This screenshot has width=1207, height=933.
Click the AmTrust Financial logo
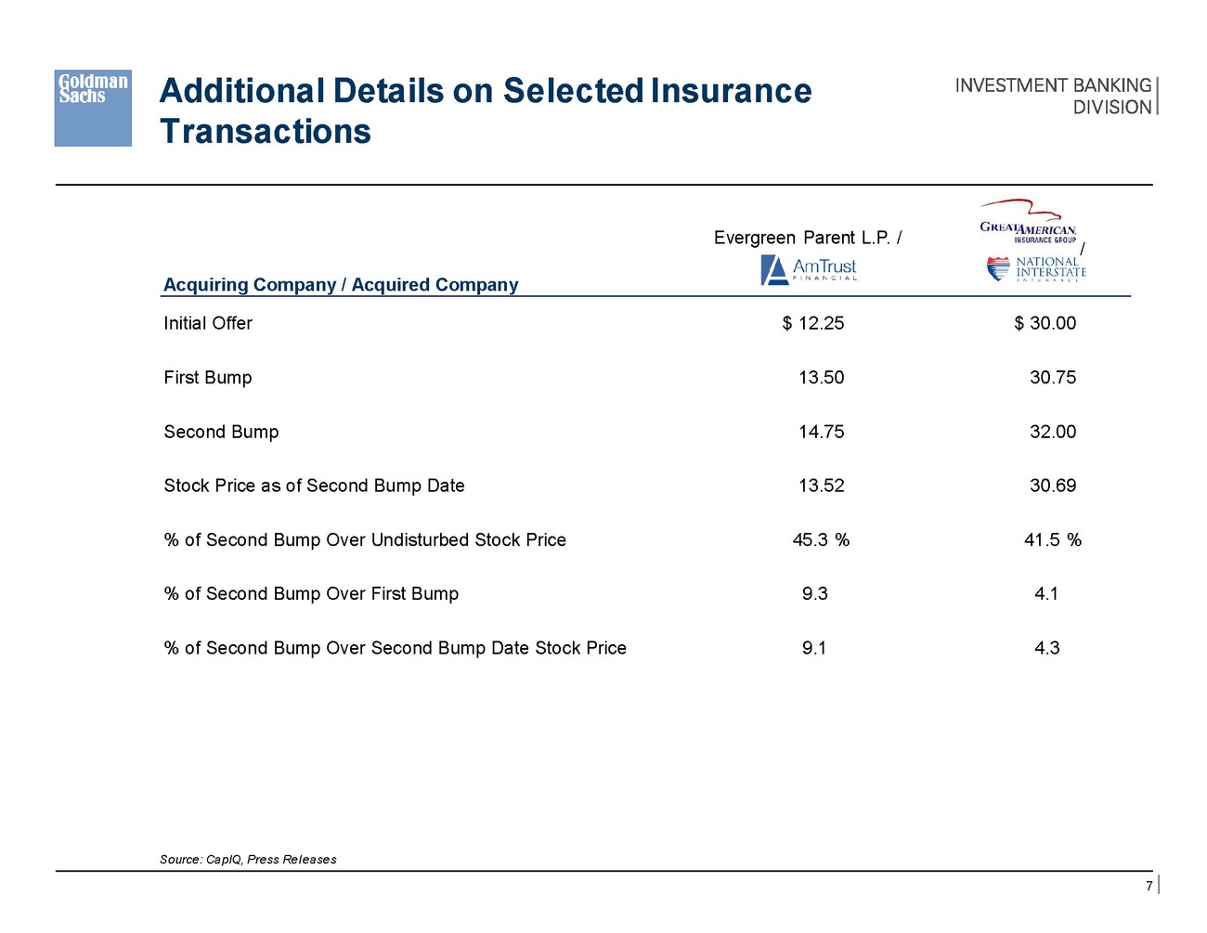809,269
